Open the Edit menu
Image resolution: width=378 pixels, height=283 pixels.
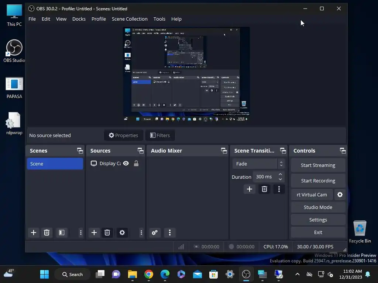(x=46, y=19)
